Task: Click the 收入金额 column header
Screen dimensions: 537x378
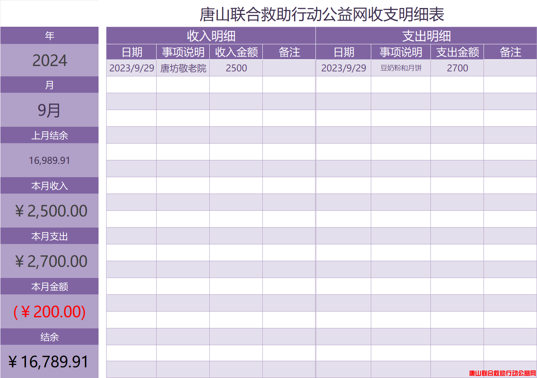Action: pos(236,52)
